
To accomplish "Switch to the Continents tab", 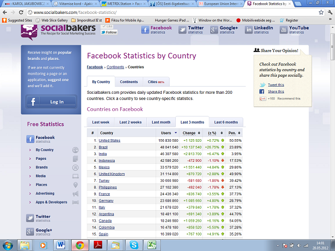I will 129,82.
